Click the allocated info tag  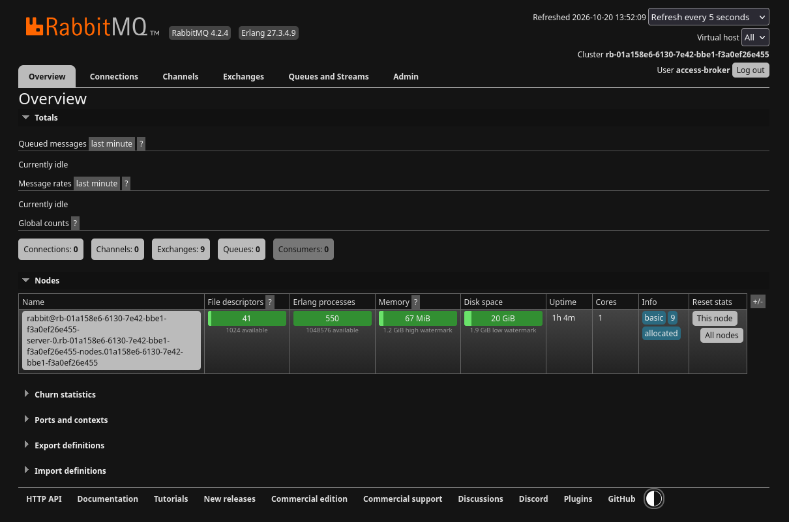pos(661,334)
